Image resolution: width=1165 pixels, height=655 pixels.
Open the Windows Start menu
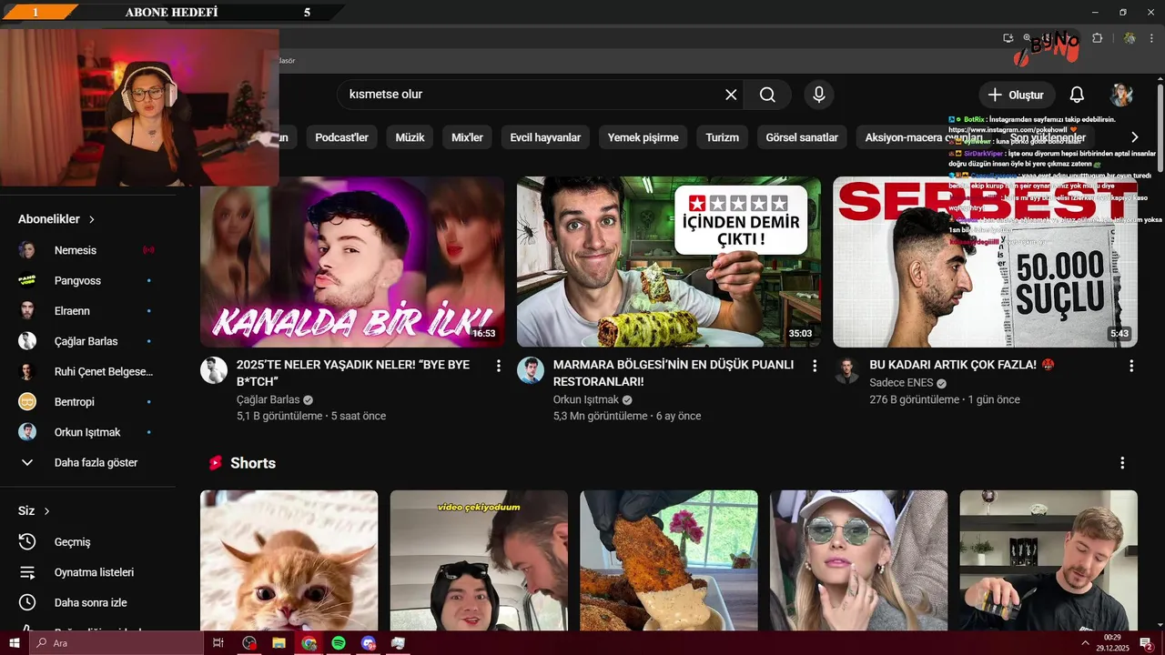pyautogui.click(x=15, y=643)
